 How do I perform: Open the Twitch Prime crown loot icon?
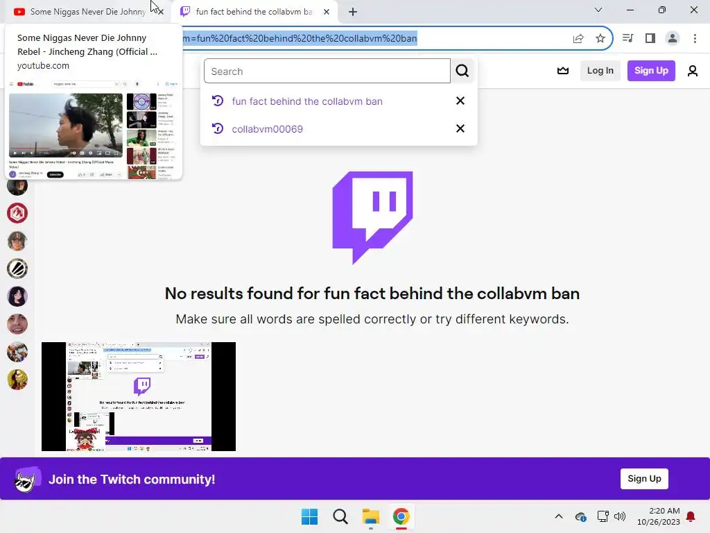click(x=563, y=71)
